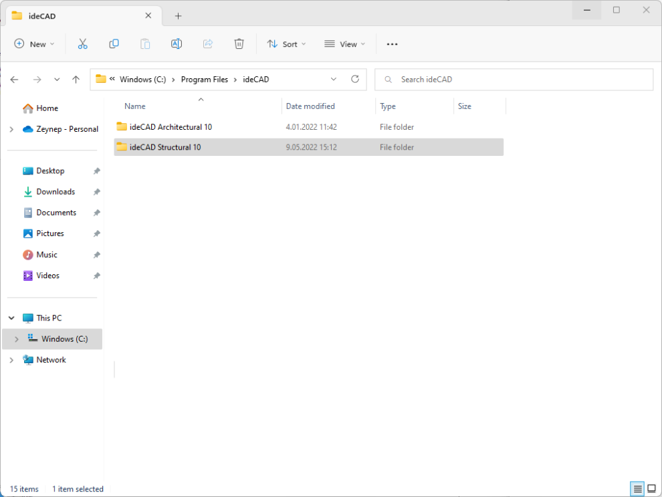The image size is (662, 497).
Task: Open the View dropdown
Action: 344,43
